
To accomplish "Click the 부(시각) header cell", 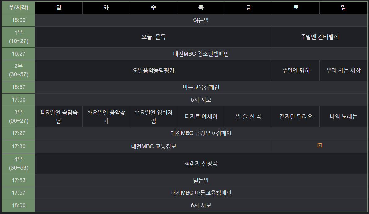I will click(19, 8).
